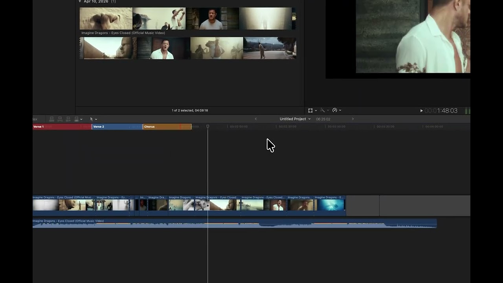Click the Insert clip edit icon
This screenshot has width=503, height=283.
(60, 119)
